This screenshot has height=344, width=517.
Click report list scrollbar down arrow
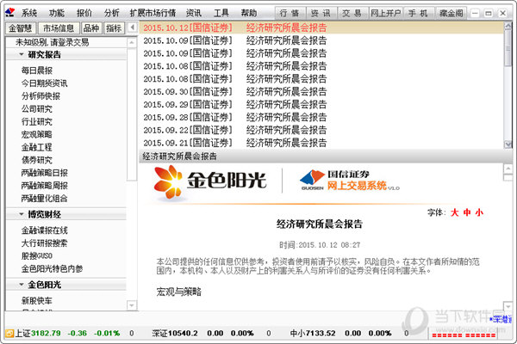pyautogui.click(x=508, y=144)
